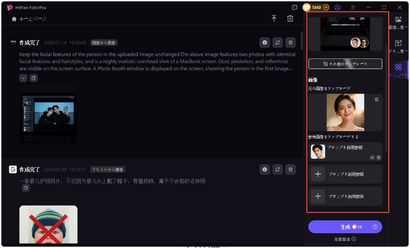Copy the MacBook Photo Booth prompt
The width and height of the screenshot is (410, 248).
(33, 78)
